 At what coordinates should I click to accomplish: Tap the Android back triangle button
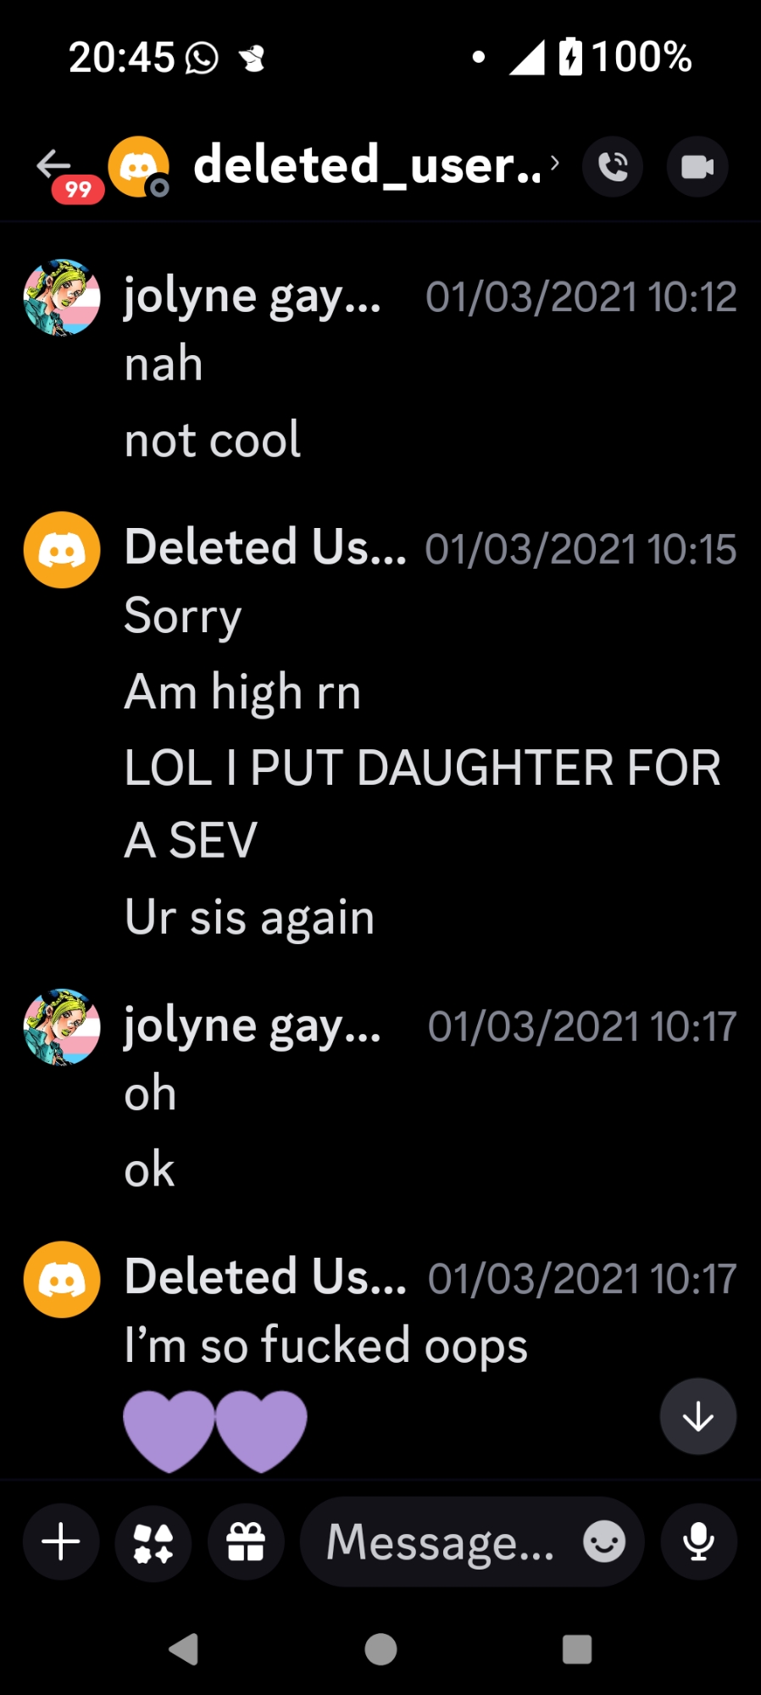coord(185,1649)
